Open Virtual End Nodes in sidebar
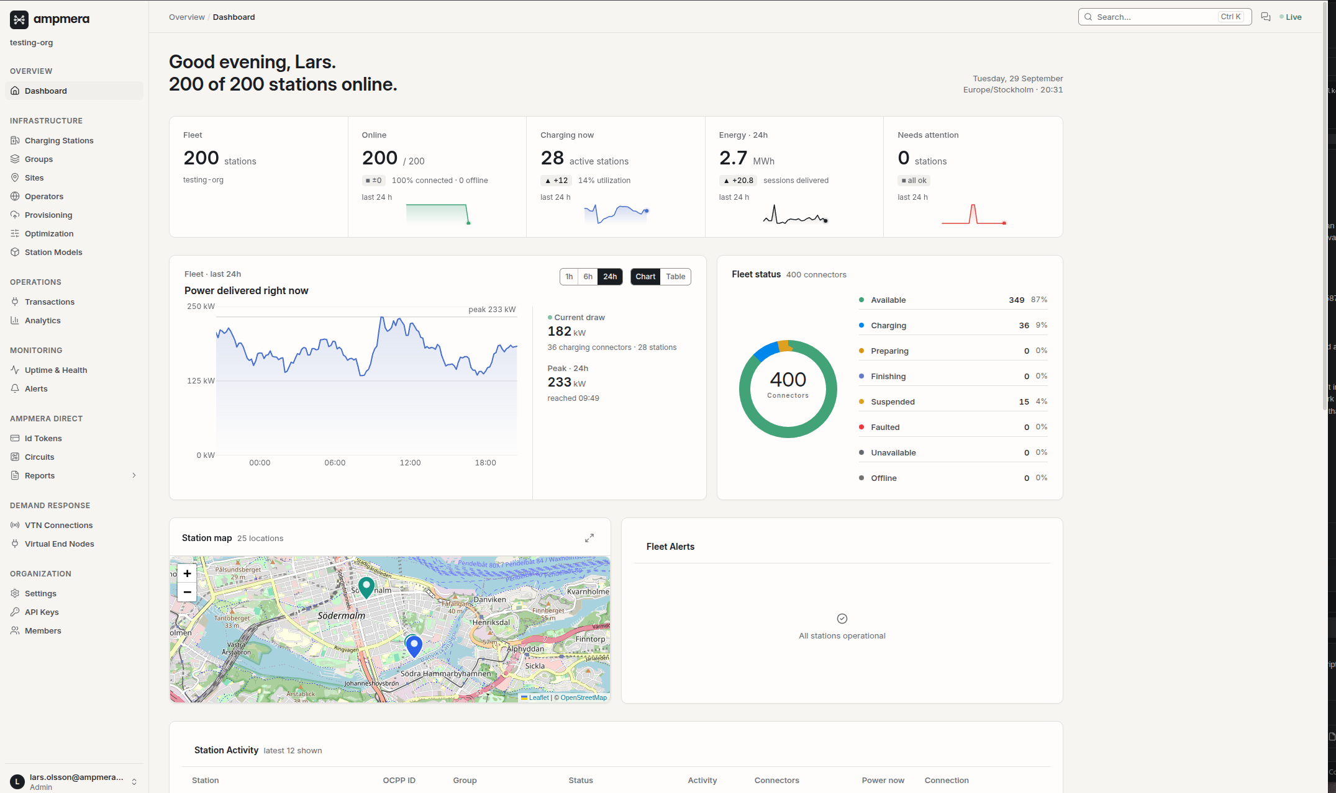Viewport: 1336px width, 793px height. coord(74,544)
